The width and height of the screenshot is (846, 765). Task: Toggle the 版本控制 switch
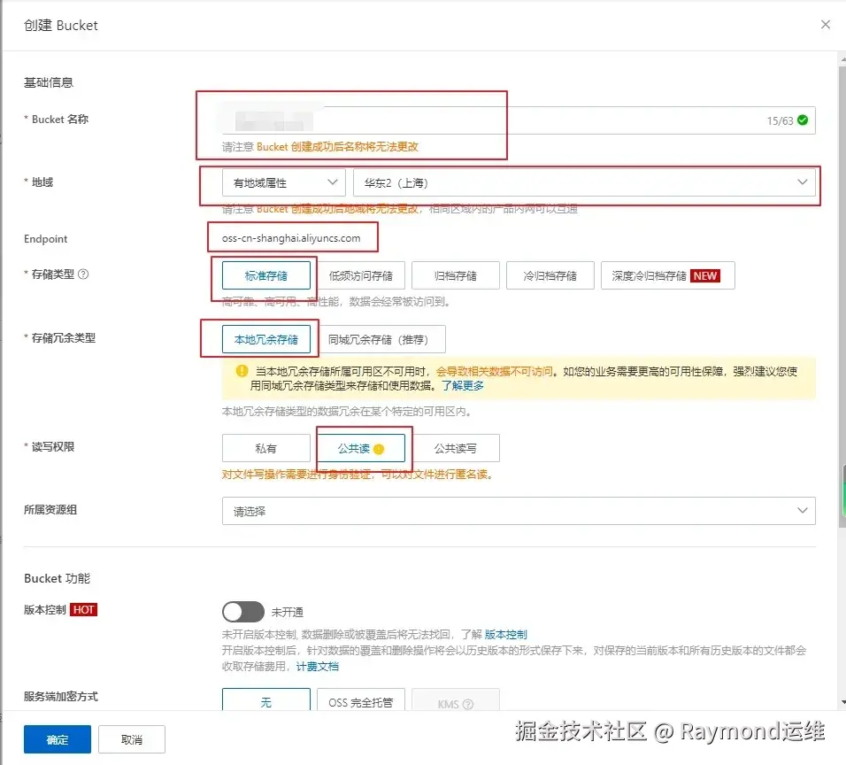[243, 612]
